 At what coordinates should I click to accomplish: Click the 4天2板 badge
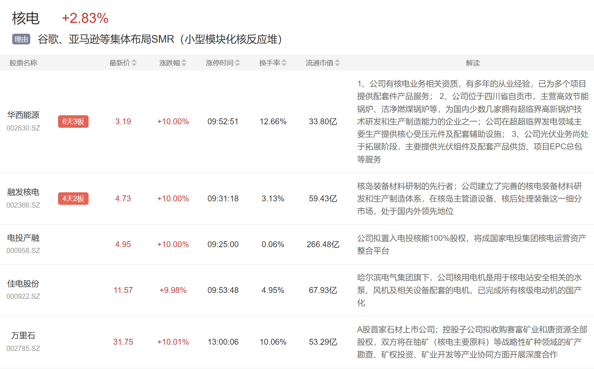[x=73, y=199]
